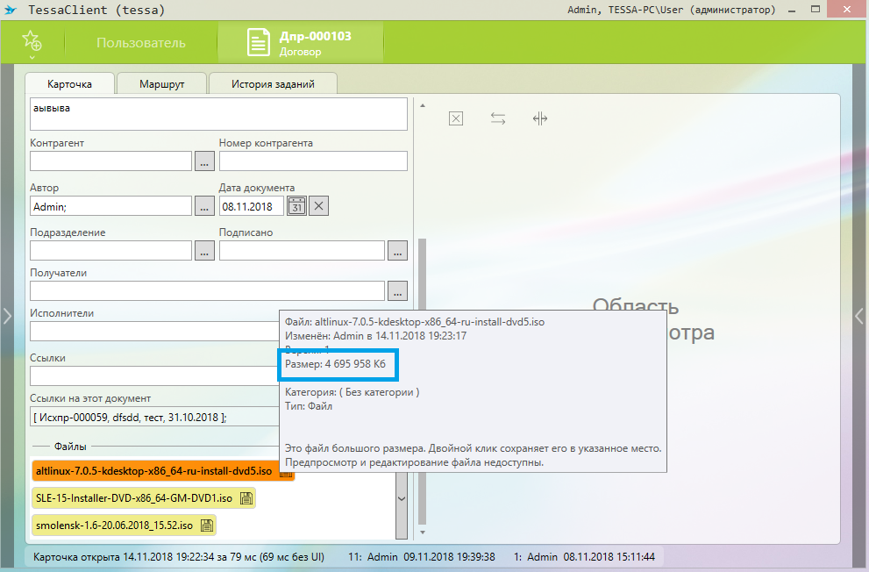Open dropdown arrow below the favorites star

click(32, 57)
